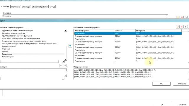Select Проект in available elements
This screenshot has height=106, width=189.
[x=5, y=52]
